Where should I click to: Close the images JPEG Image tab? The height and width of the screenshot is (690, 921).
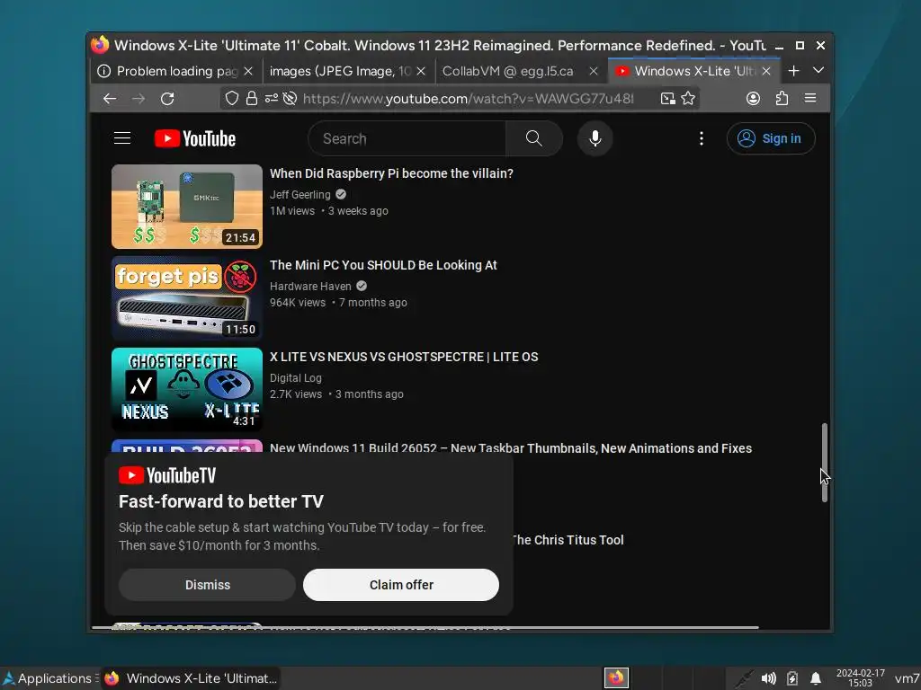coord(421,71)
